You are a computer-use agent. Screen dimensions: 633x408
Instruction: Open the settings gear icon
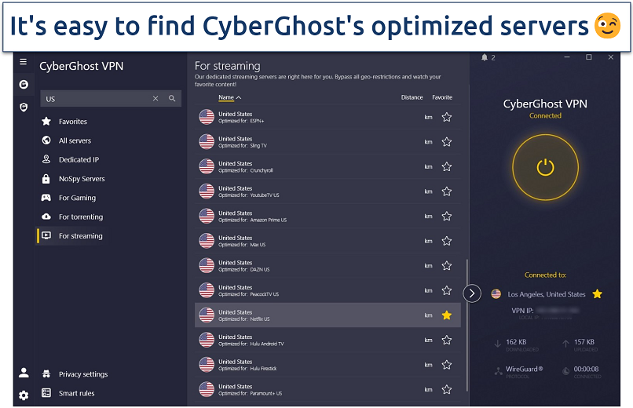point(24,395)
